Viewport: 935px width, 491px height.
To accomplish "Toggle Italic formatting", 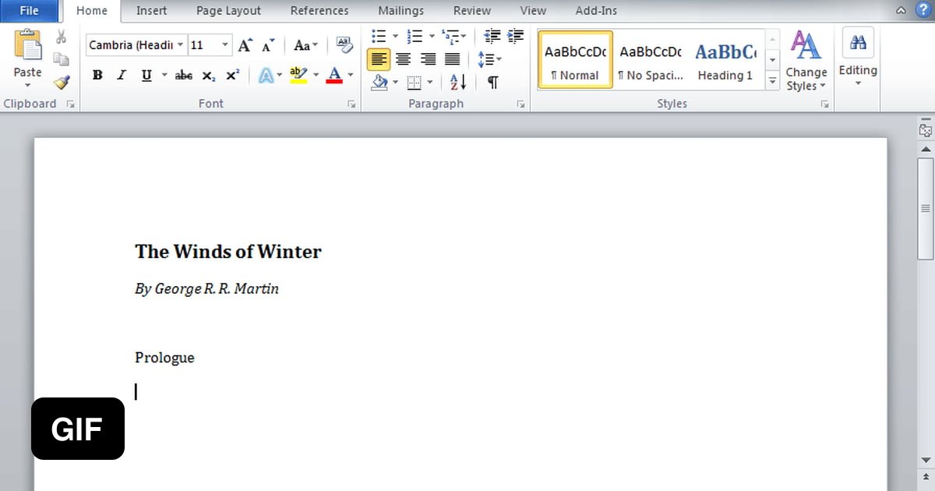I will click(122, 76).
